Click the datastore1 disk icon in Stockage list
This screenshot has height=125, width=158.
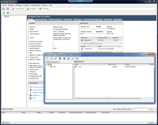pyautogui.click(x=82, y=40)
